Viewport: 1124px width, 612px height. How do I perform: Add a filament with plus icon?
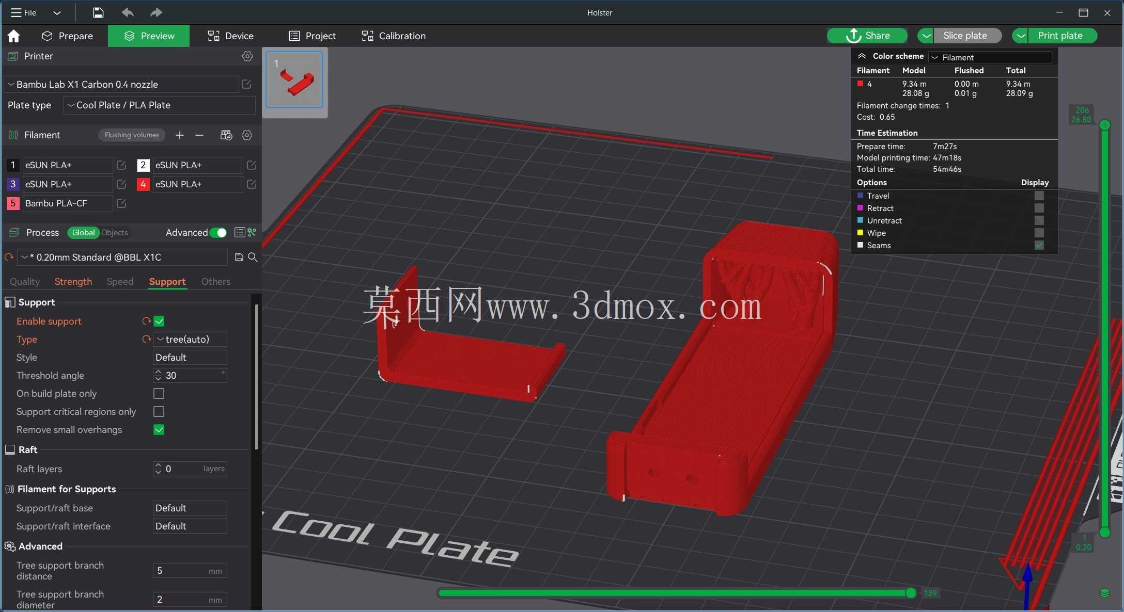[179, 135]
